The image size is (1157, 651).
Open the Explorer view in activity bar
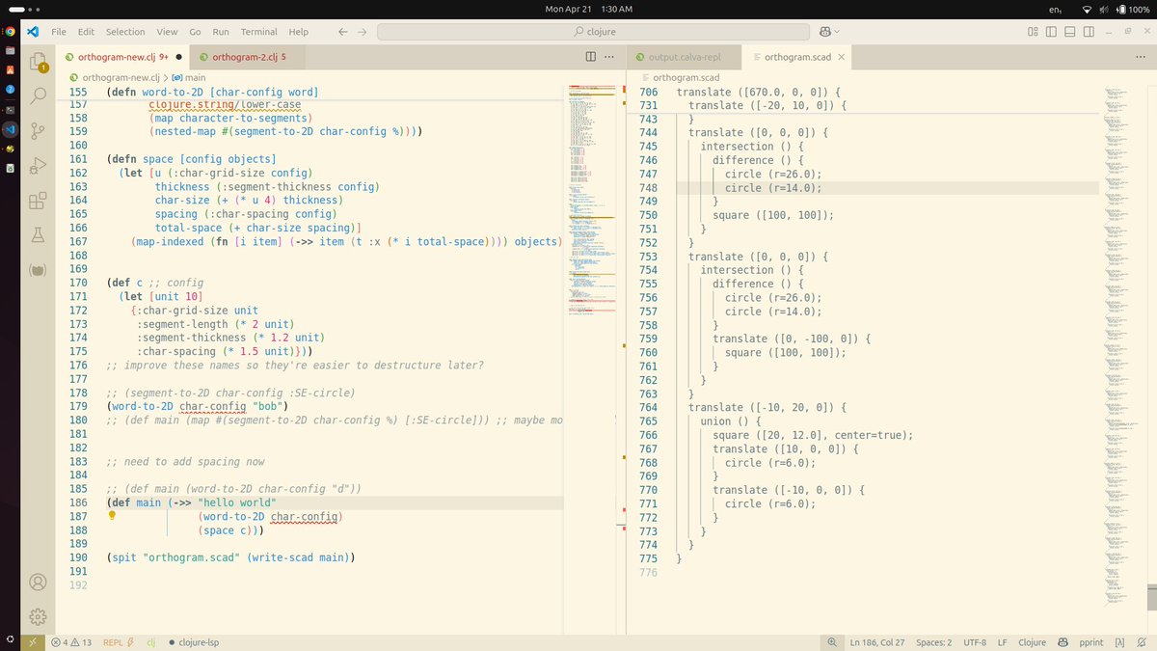(39, 63)
